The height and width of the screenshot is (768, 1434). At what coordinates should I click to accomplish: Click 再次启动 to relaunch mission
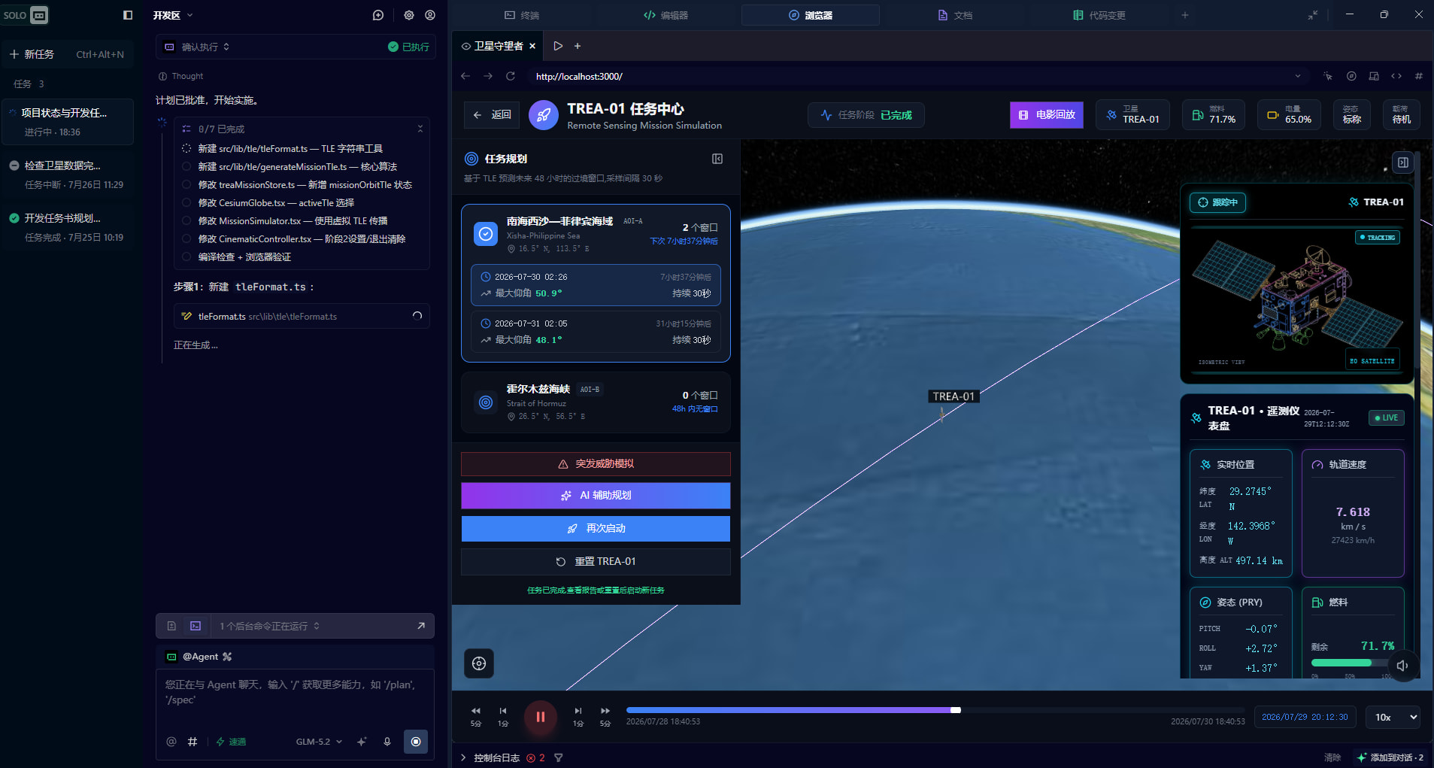(x=596, y=528)
